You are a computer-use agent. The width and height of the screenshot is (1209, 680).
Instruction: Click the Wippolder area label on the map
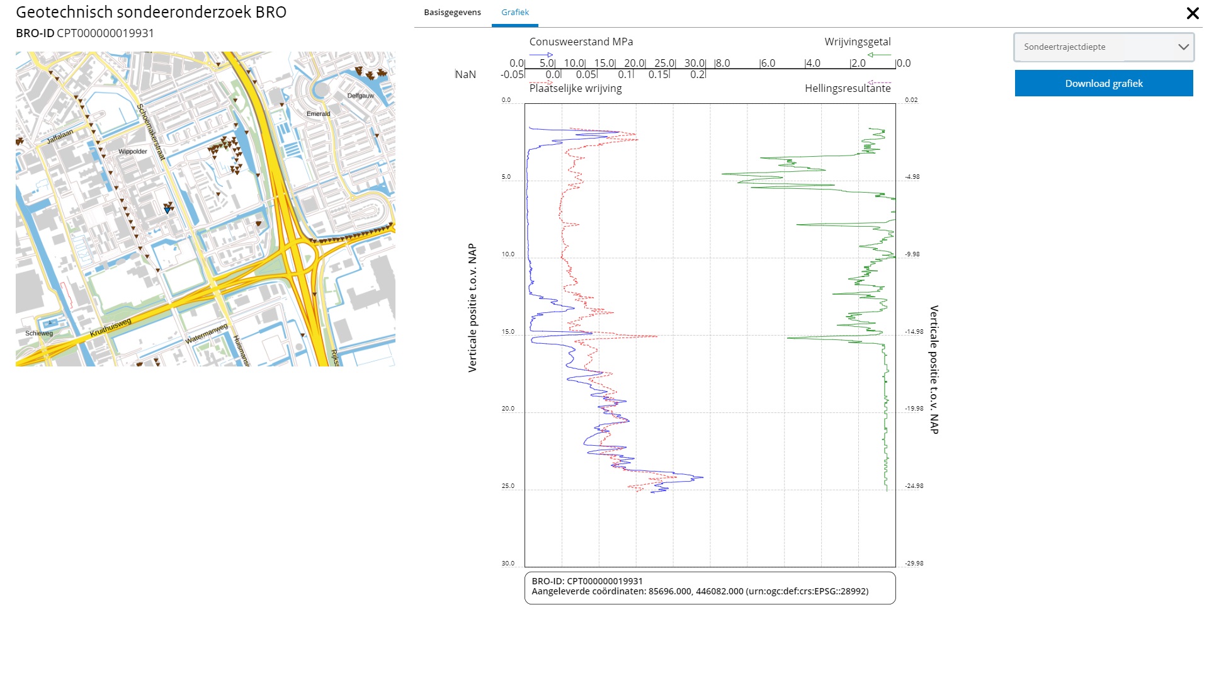coord(132,151)
